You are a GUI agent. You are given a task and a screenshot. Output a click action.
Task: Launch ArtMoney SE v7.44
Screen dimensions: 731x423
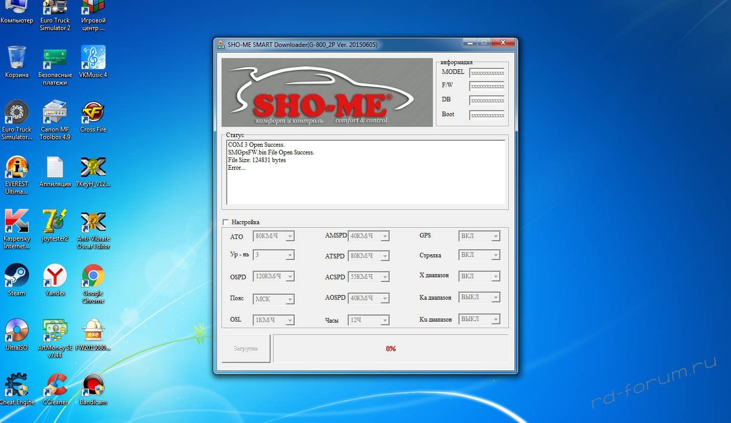coord(55,338)
